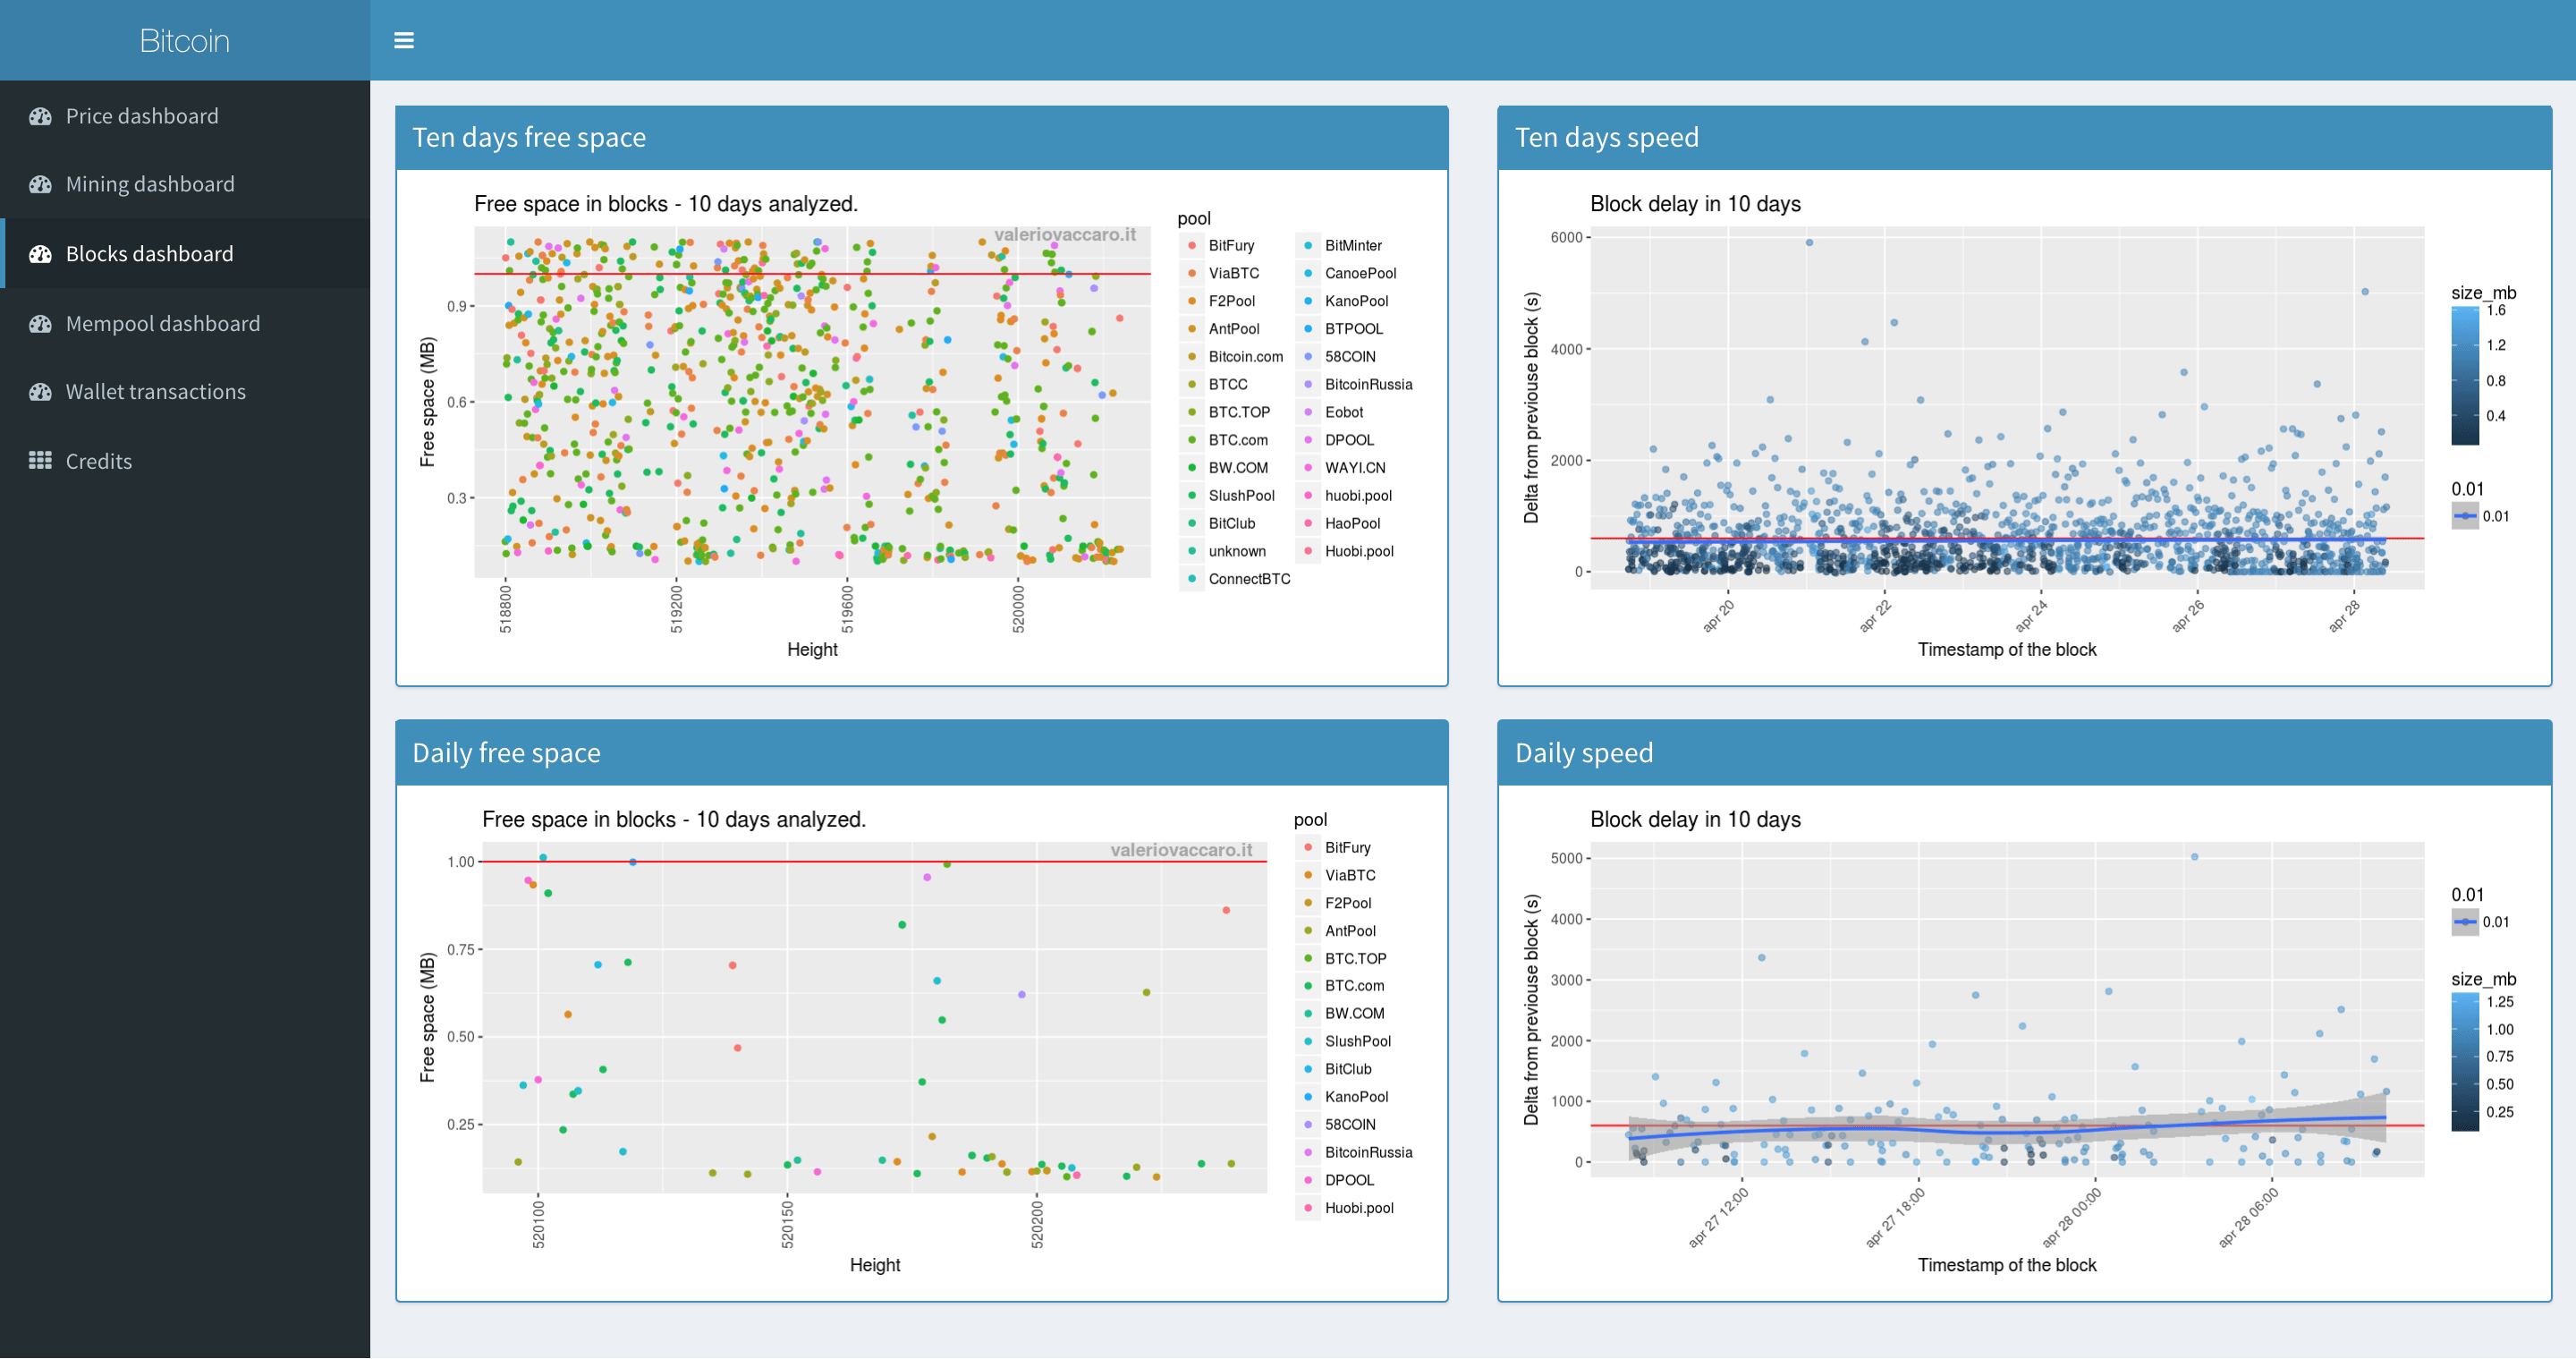
Task: Click the ConnectBTC legend entry
Action: [1248, 579]
